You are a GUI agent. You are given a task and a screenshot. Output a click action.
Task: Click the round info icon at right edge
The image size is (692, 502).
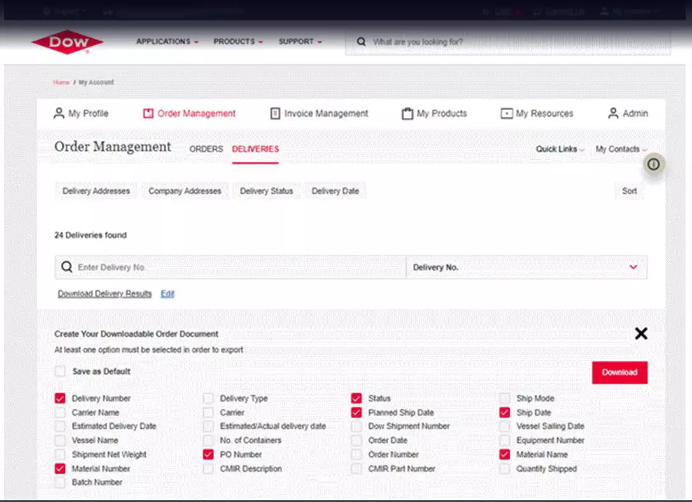click(x=654, y=164)
